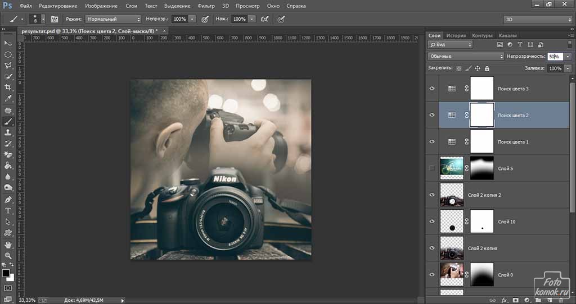The height and width of the screenshot is (304, 576).
Task: Select the Dodge tool
Action: tap(8, 187)
